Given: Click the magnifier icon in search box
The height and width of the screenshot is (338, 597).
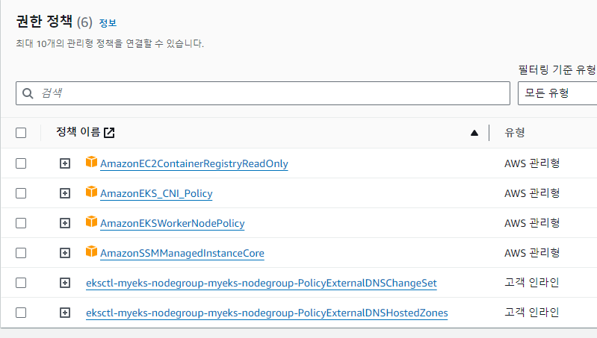Looking at the screenshot, I should 28,93.
